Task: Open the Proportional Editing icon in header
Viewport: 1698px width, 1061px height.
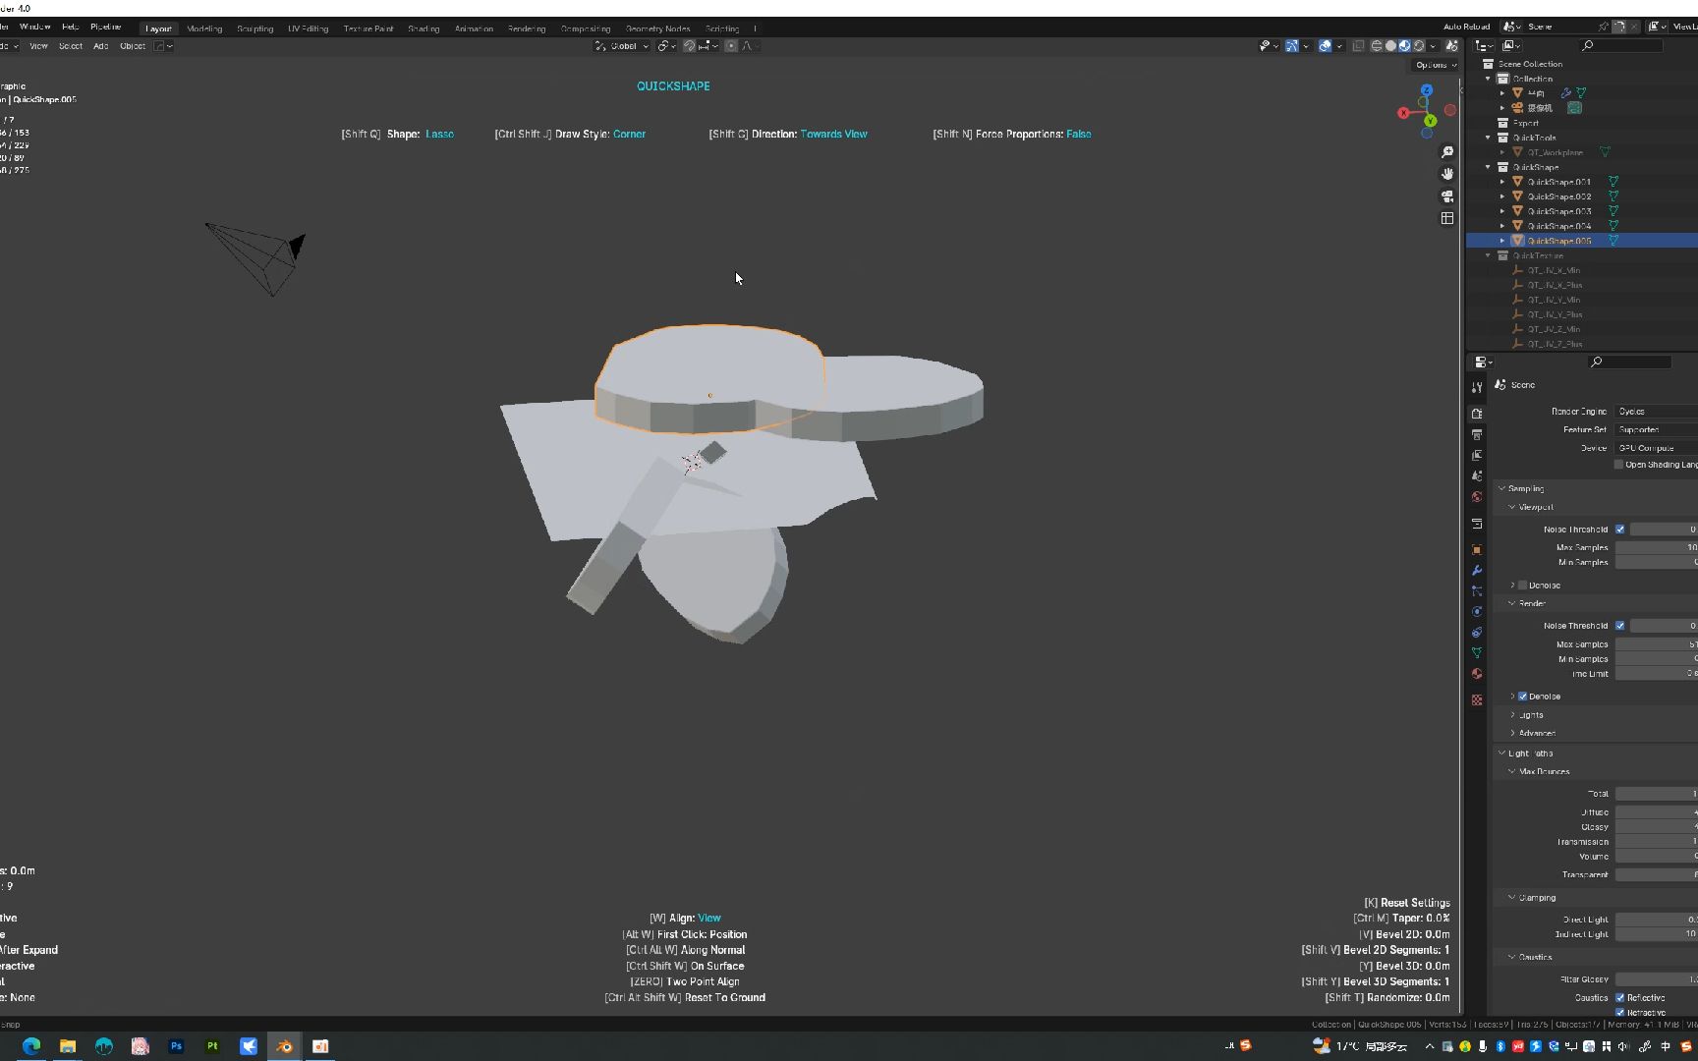Action: coord(731,45)
